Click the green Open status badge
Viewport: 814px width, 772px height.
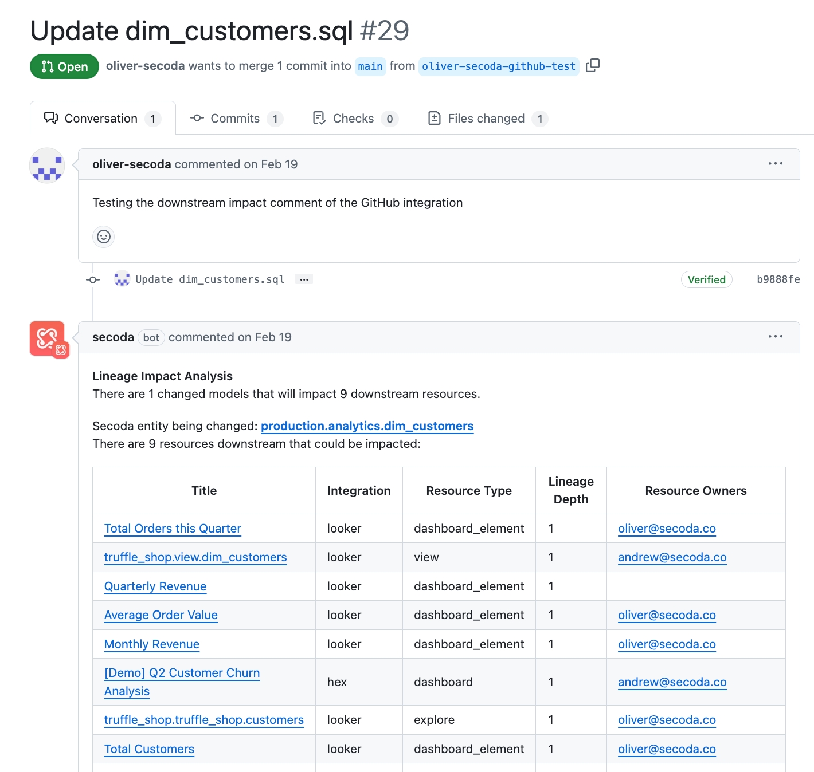(64, 66)
